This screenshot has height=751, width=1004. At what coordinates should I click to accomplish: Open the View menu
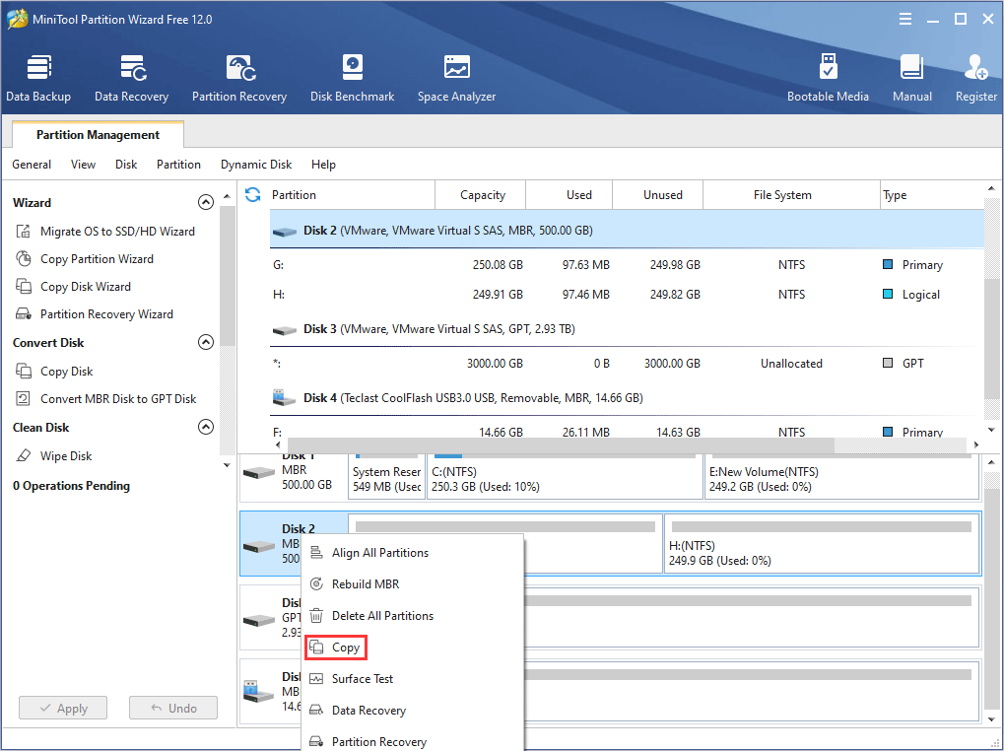(x=83, y=165)
